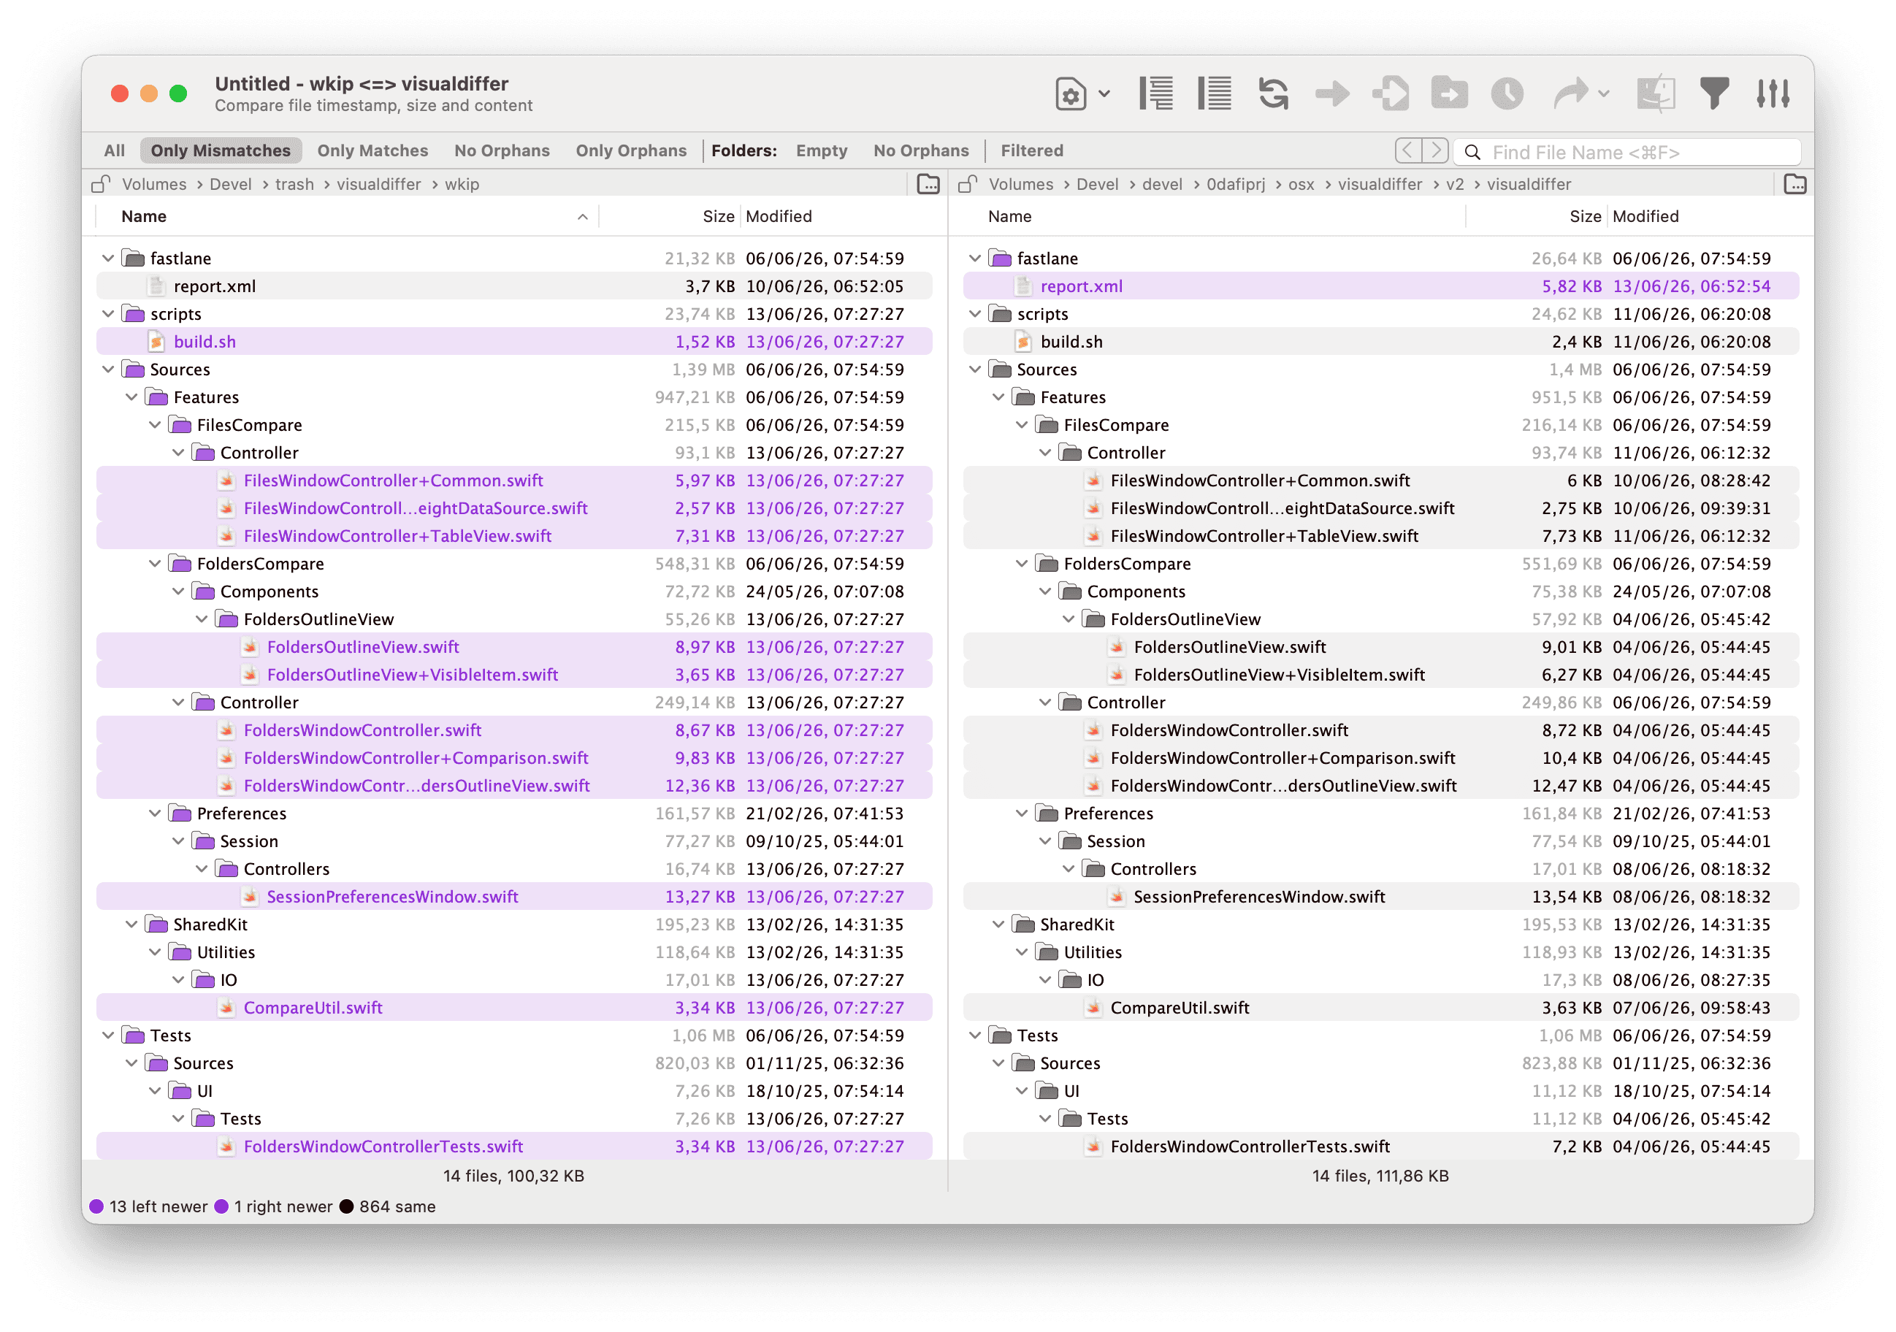Image resolution: width=1896 pixels, height=1332 pixels.
Task: Select the Only Orphans filter
Action: pyautogui.click(x=631, y=150)
